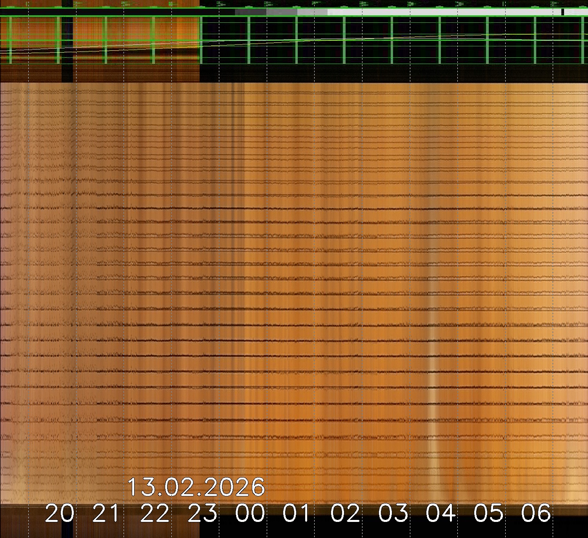Click the 22 hour mark

[x=155, y=513]
